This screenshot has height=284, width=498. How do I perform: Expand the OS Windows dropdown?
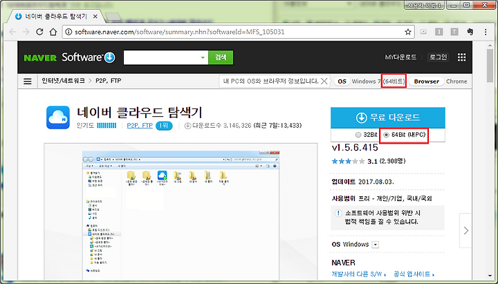pos(376,245)
